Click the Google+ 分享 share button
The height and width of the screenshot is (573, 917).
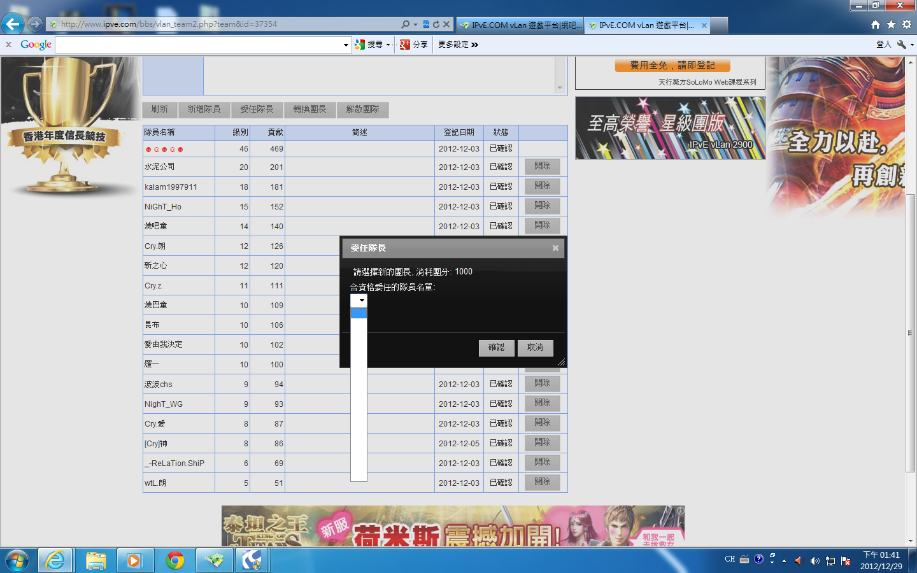coord(413,45)
